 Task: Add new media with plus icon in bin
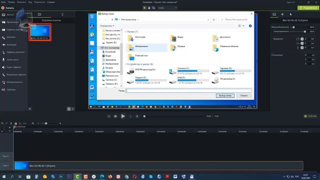30,109
